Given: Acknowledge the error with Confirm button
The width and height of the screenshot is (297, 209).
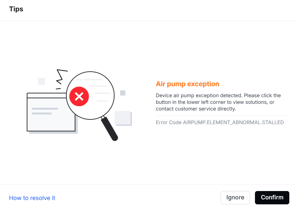Looking at the screenshot, I should click(x=272, y=197).
